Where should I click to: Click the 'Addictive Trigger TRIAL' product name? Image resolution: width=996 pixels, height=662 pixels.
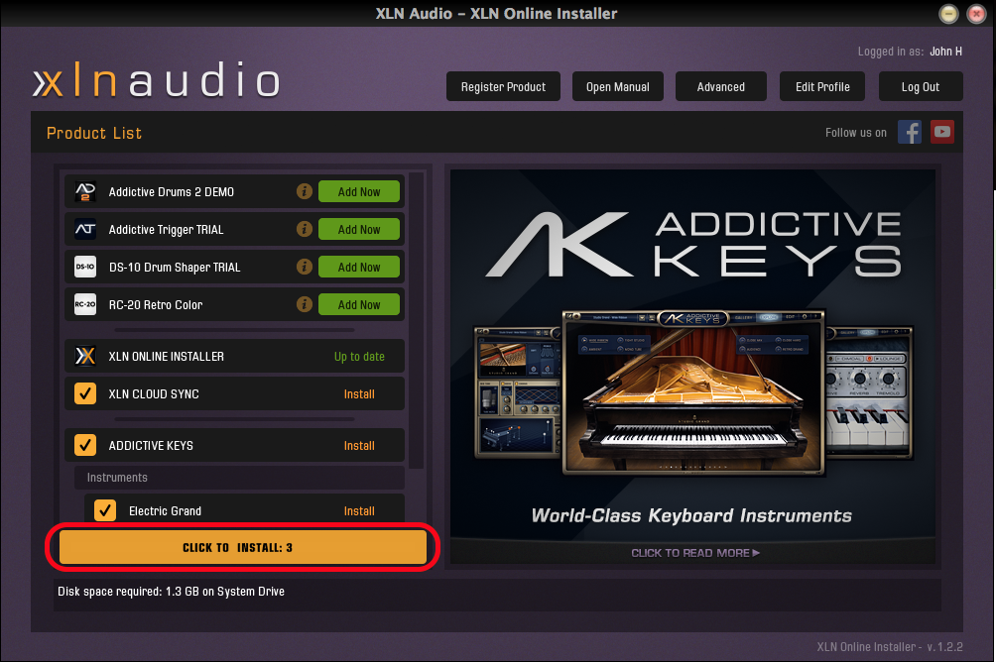point(167,230)
